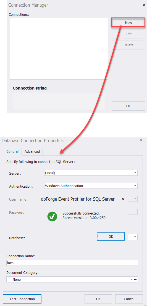The height and width of the screenshot is (306, 147).
Task: Open the Document Category ellipsis button
Action: point(136,279)
